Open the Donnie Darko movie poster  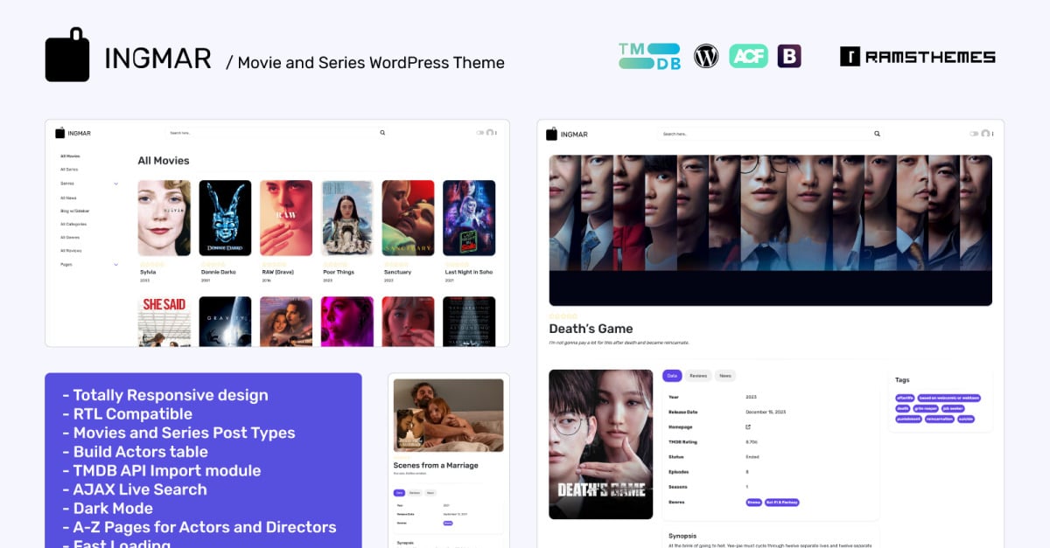225,219
